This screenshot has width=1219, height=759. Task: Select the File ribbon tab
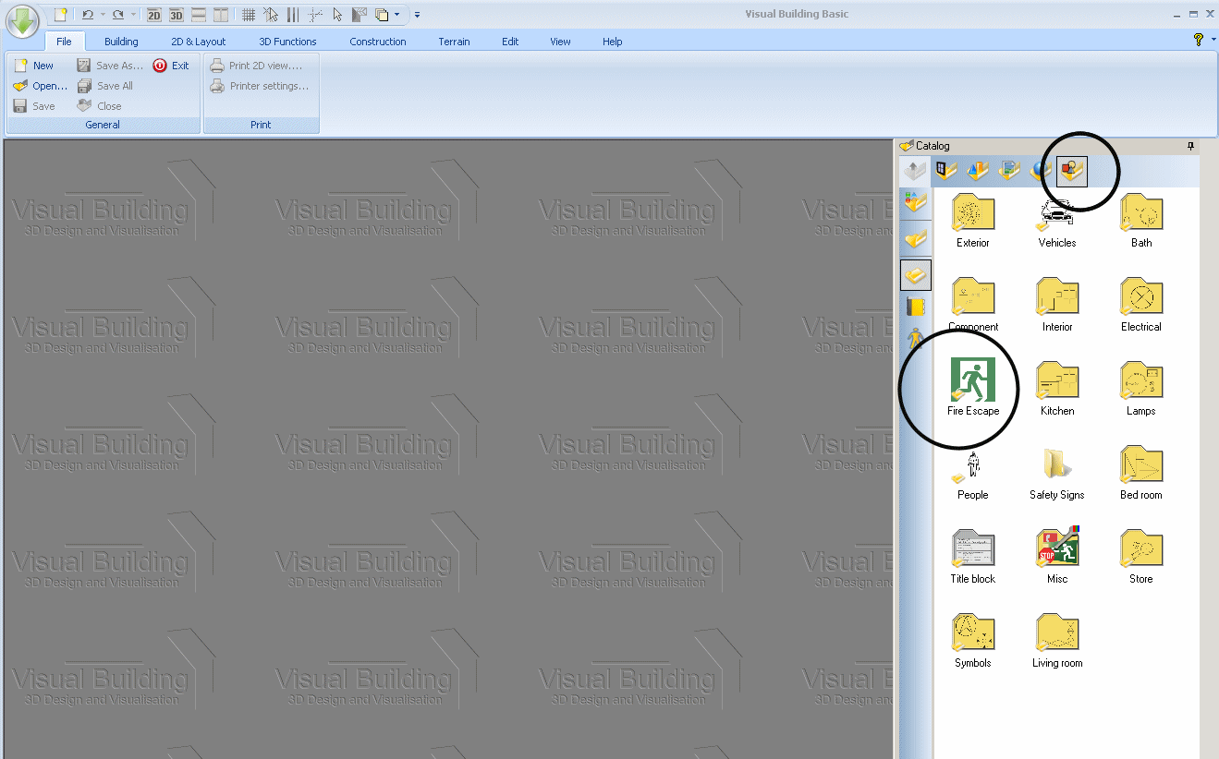(x=64, y=42)
